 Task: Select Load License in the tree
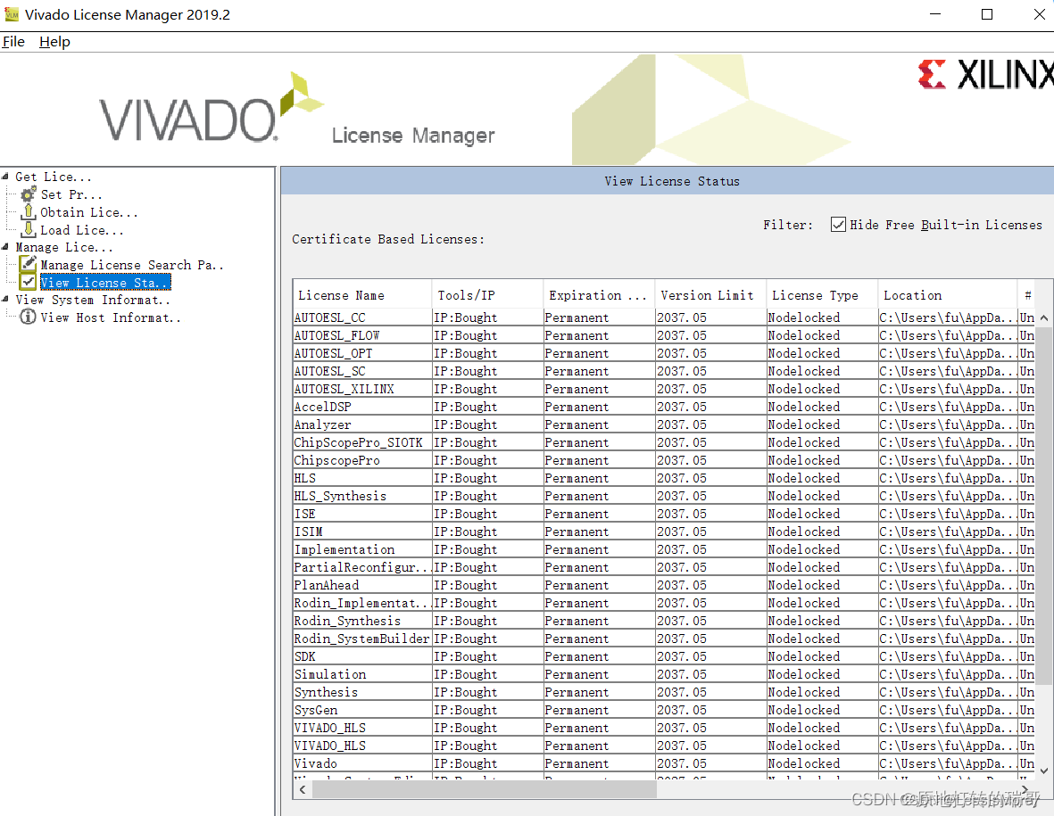point(81,230)
